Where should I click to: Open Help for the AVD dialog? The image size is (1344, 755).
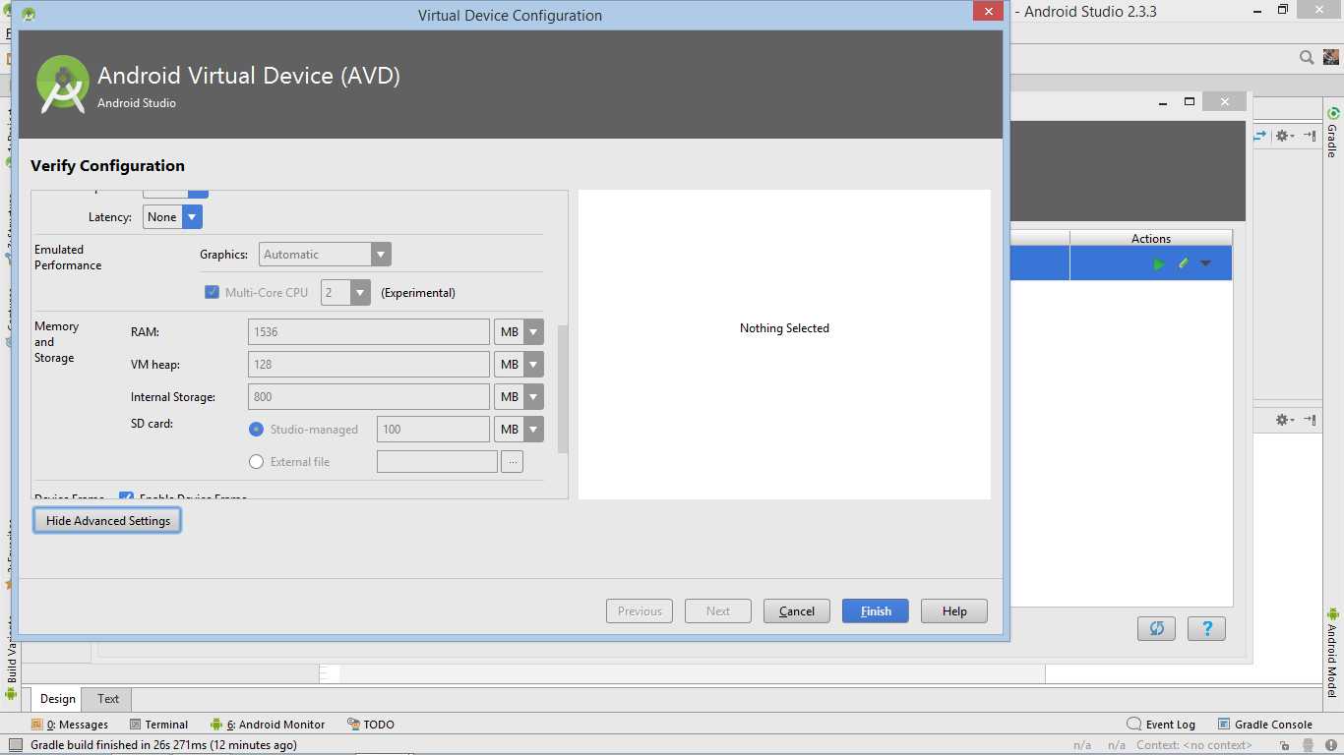[954, 611]
